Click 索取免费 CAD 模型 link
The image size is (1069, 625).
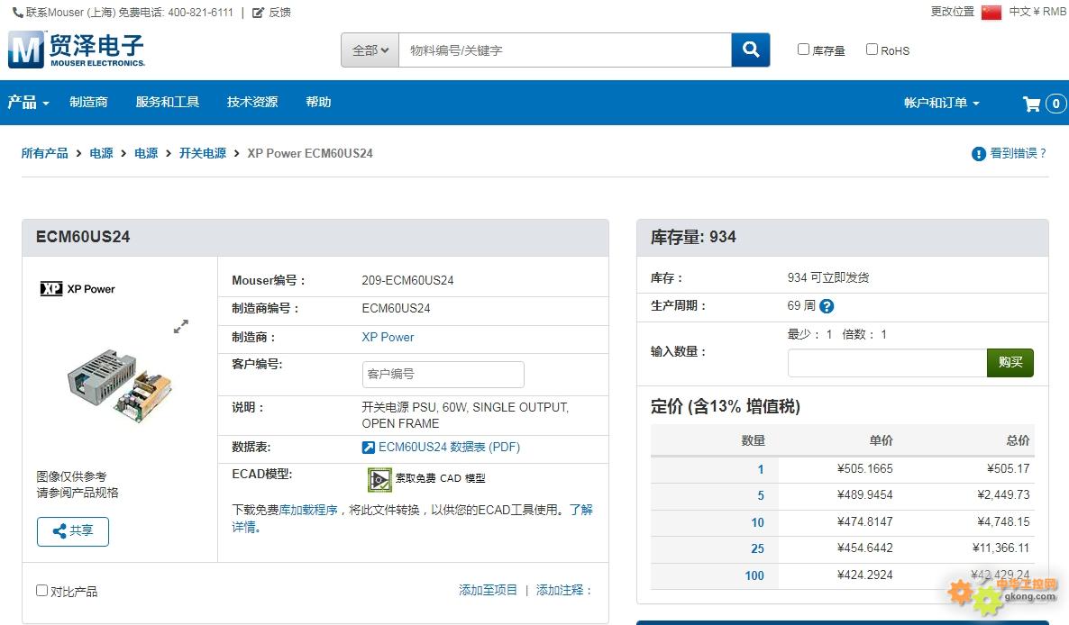tap(441, 478)
